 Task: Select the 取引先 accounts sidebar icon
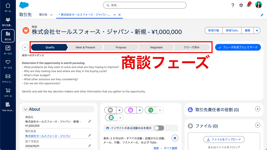coord(8,36)
